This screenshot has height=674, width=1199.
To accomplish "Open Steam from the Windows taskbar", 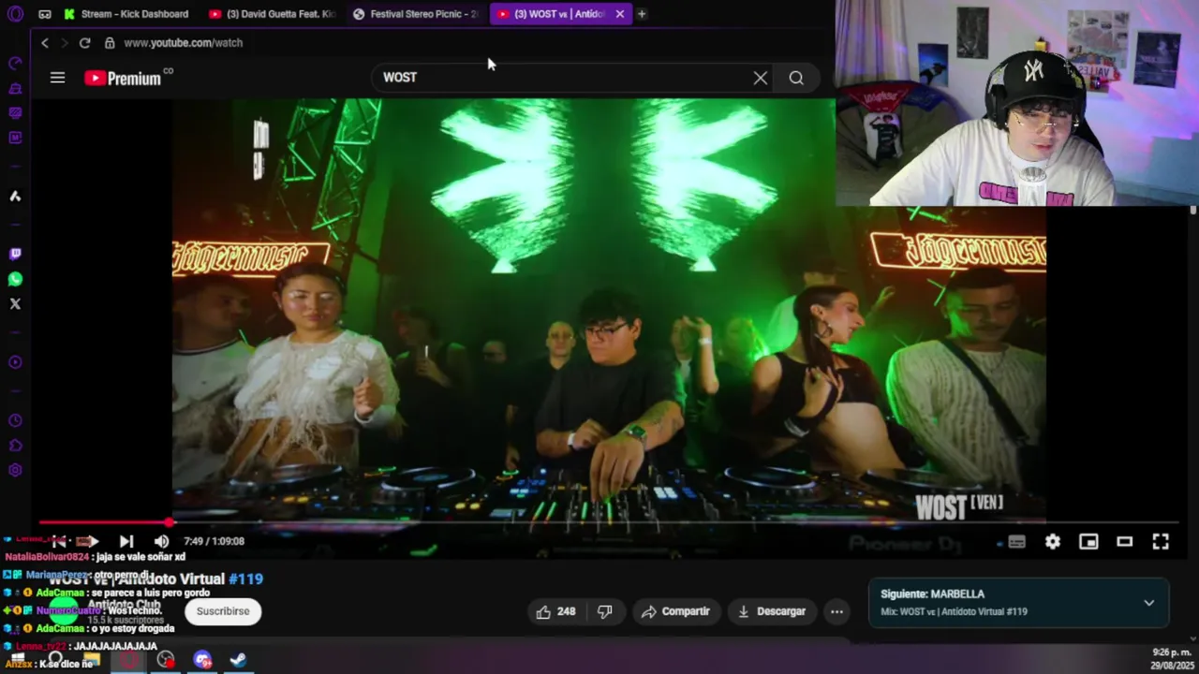I will (238, 660).
